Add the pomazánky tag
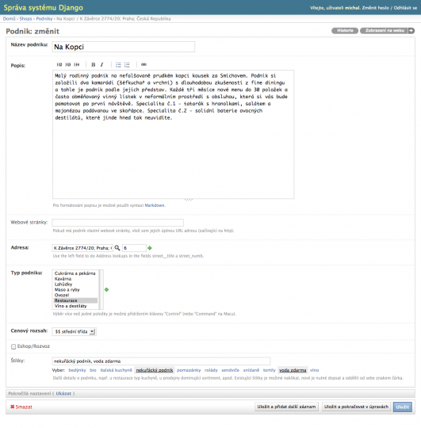421x428 pixels. (189, 370)
